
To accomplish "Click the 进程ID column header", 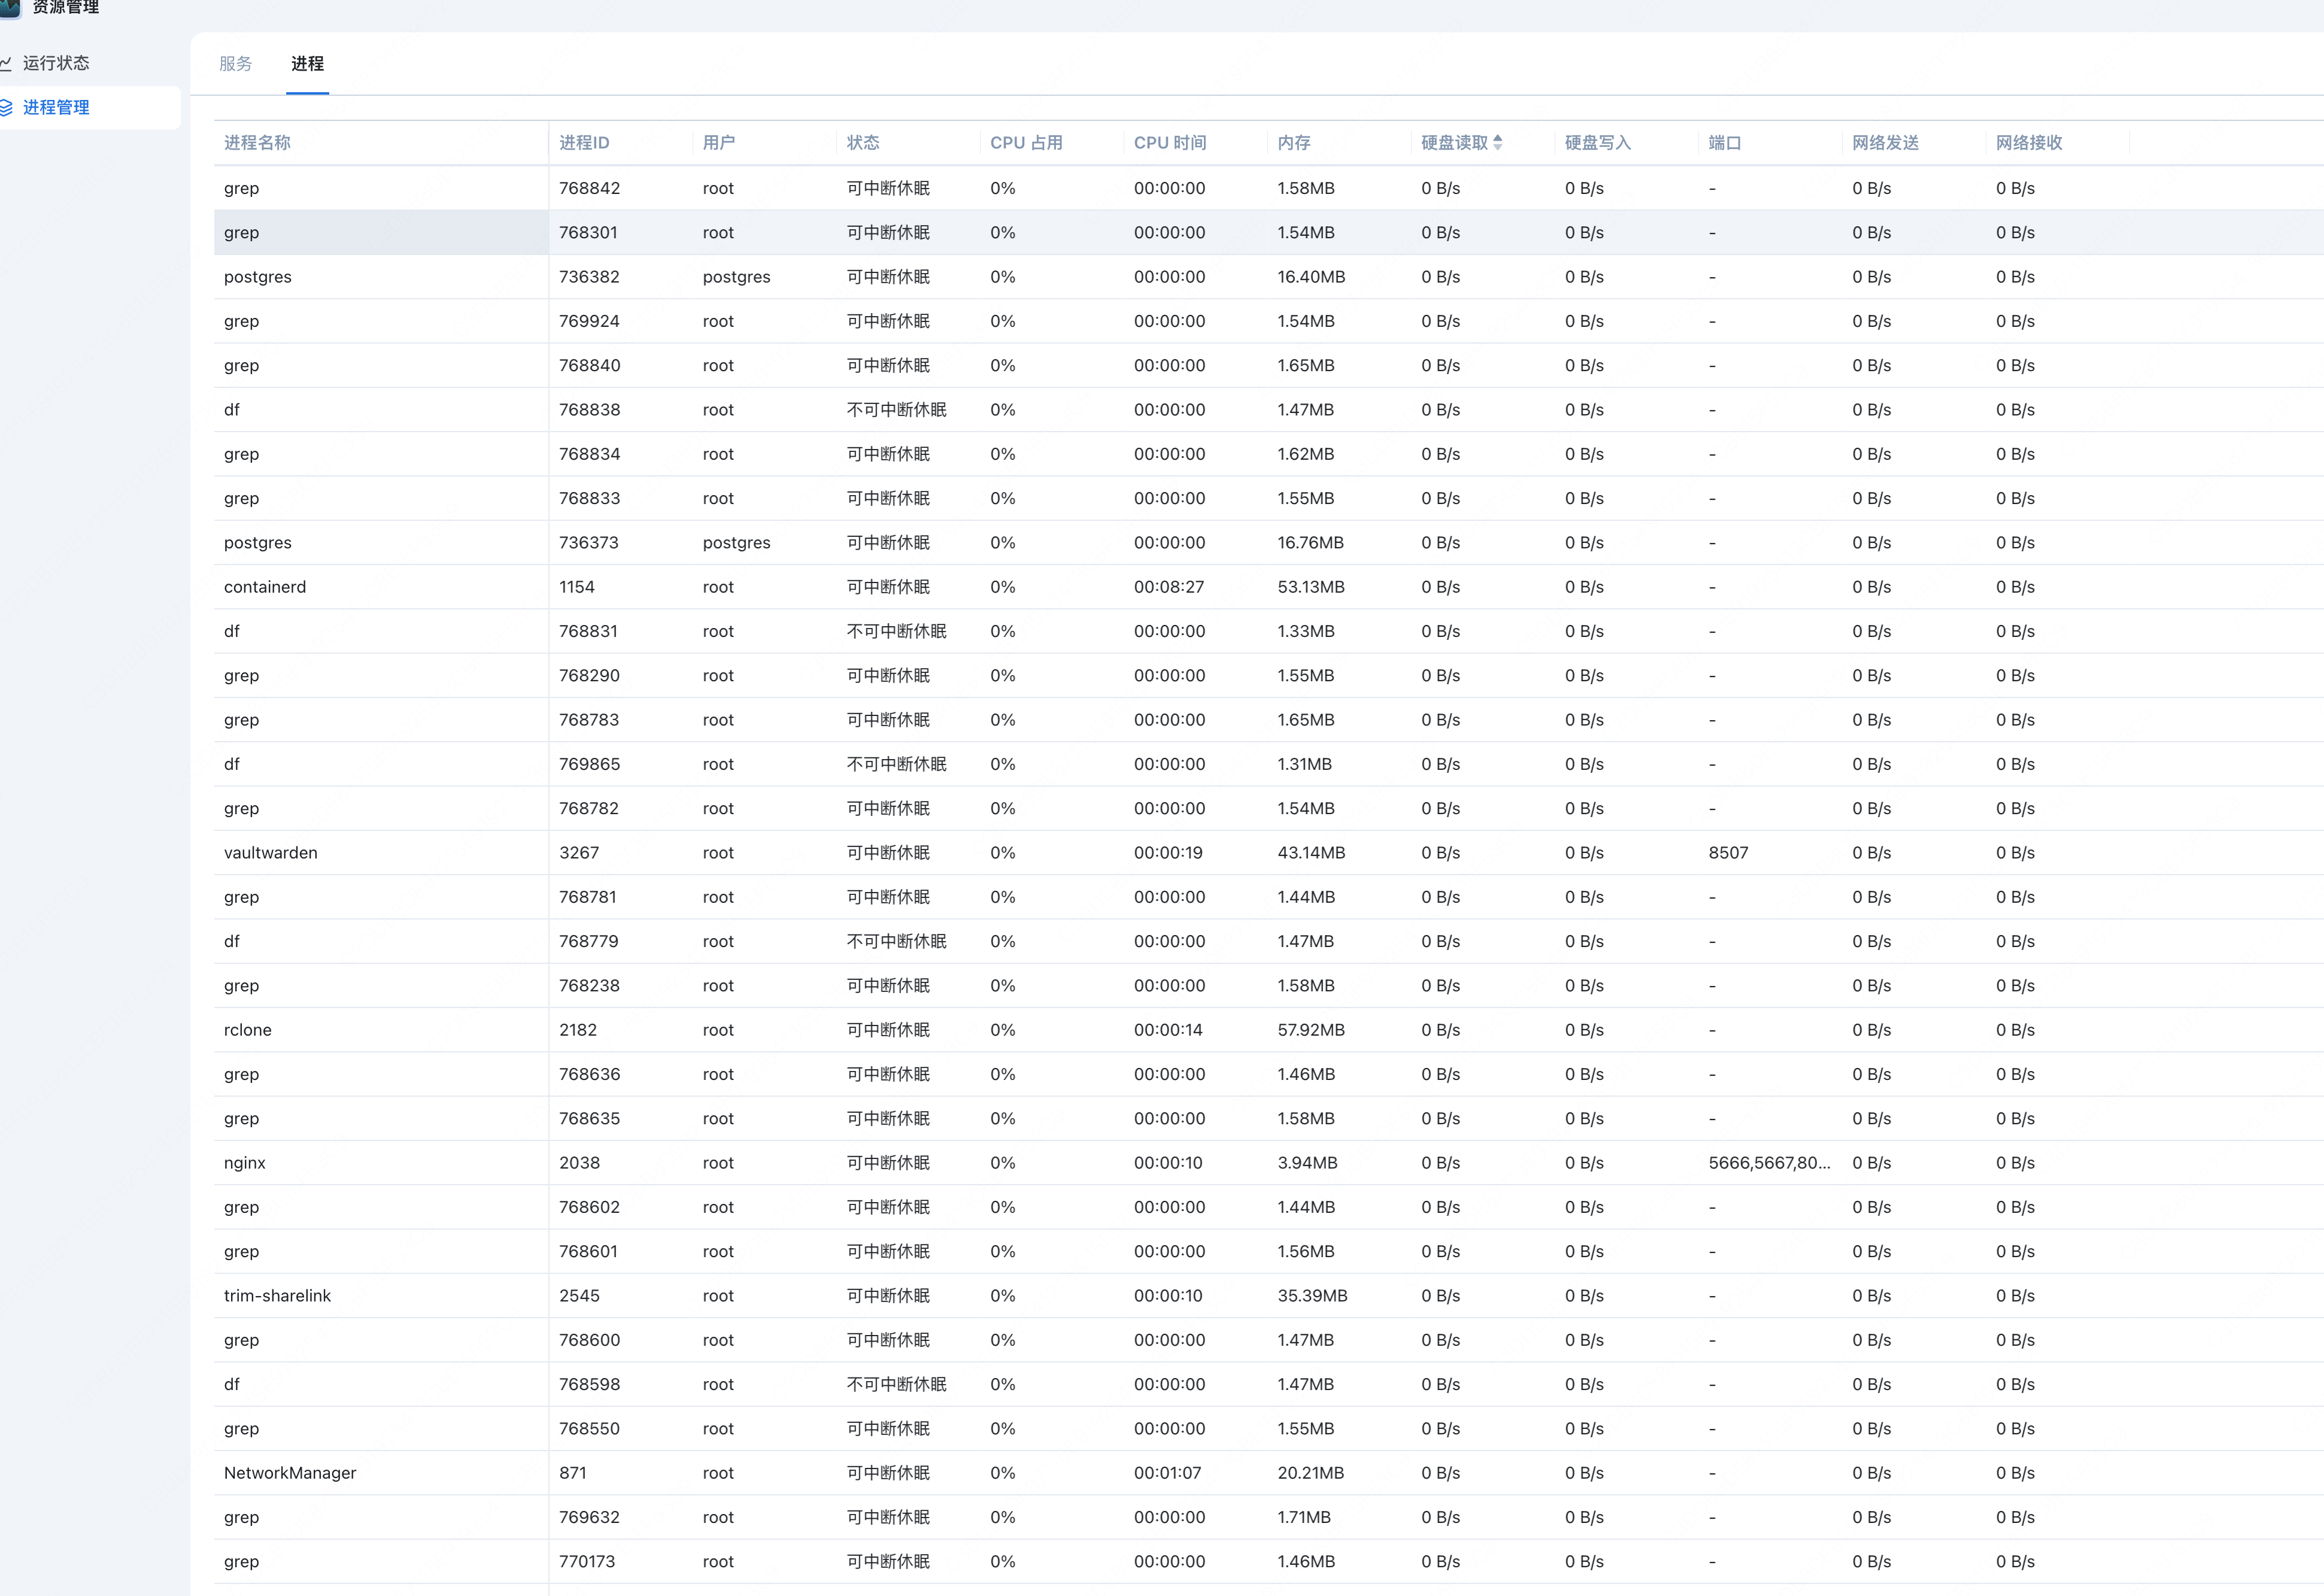I will tap(583, 143).
